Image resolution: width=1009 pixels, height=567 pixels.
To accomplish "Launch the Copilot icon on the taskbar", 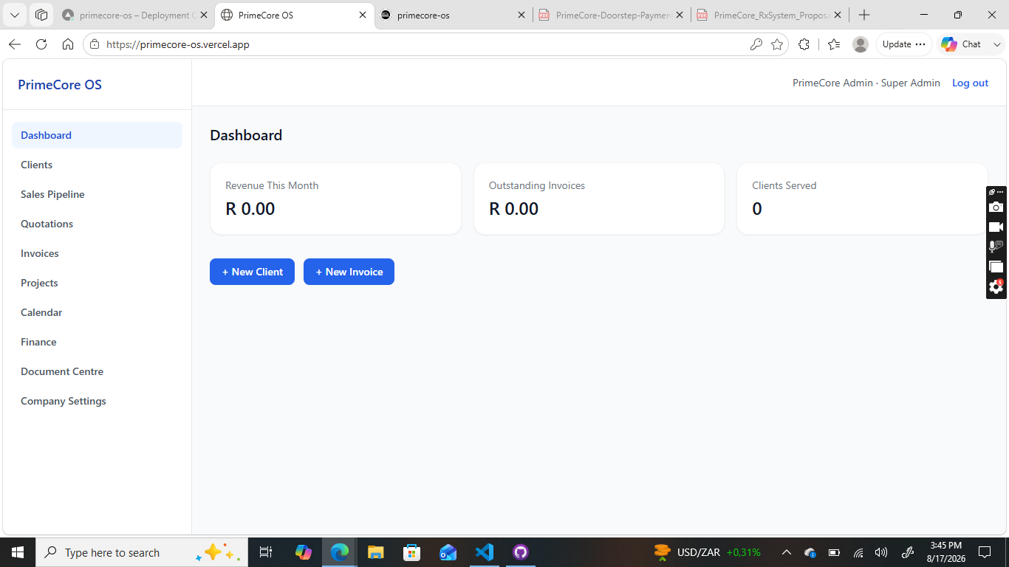I will [x=304, y=552].
